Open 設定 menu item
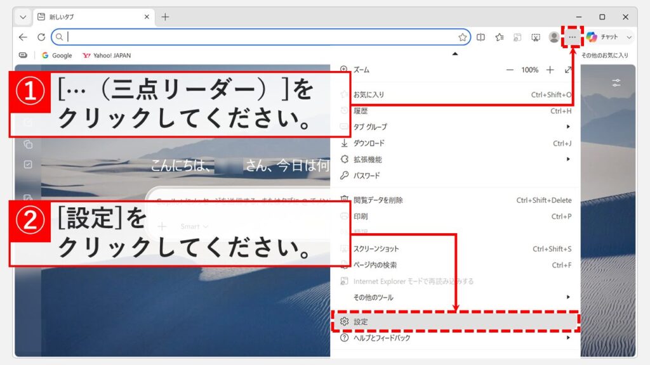Viewport: 650px width, 365px height. (456, 321)
